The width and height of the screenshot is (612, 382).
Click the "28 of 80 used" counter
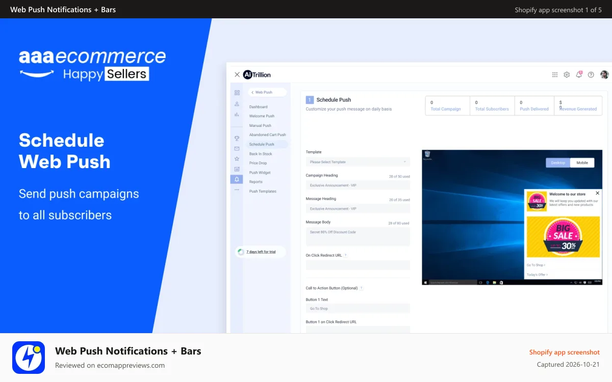[399, 224]
